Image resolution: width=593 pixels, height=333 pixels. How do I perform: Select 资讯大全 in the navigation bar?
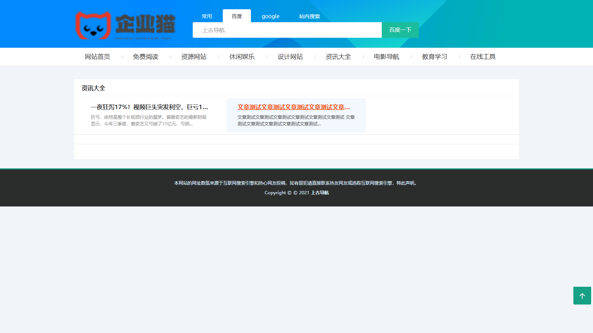[338, 57]
